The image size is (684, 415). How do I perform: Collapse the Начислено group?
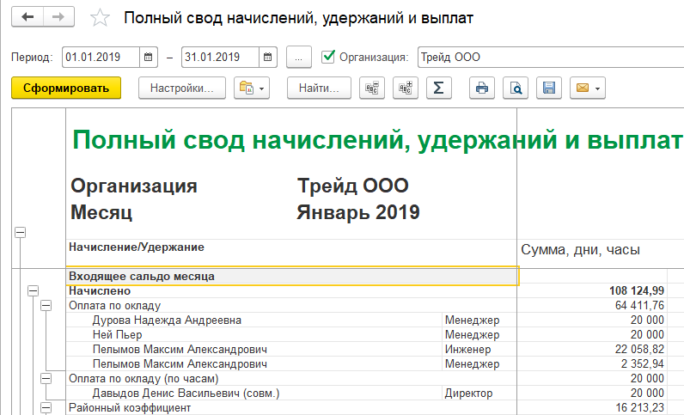34,290
